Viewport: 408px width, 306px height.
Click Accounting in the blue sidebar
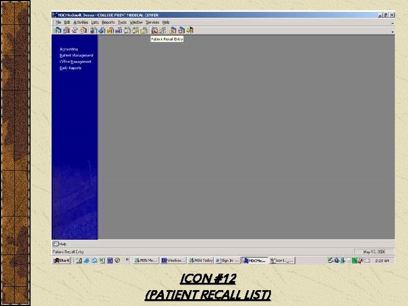point(69,49)
